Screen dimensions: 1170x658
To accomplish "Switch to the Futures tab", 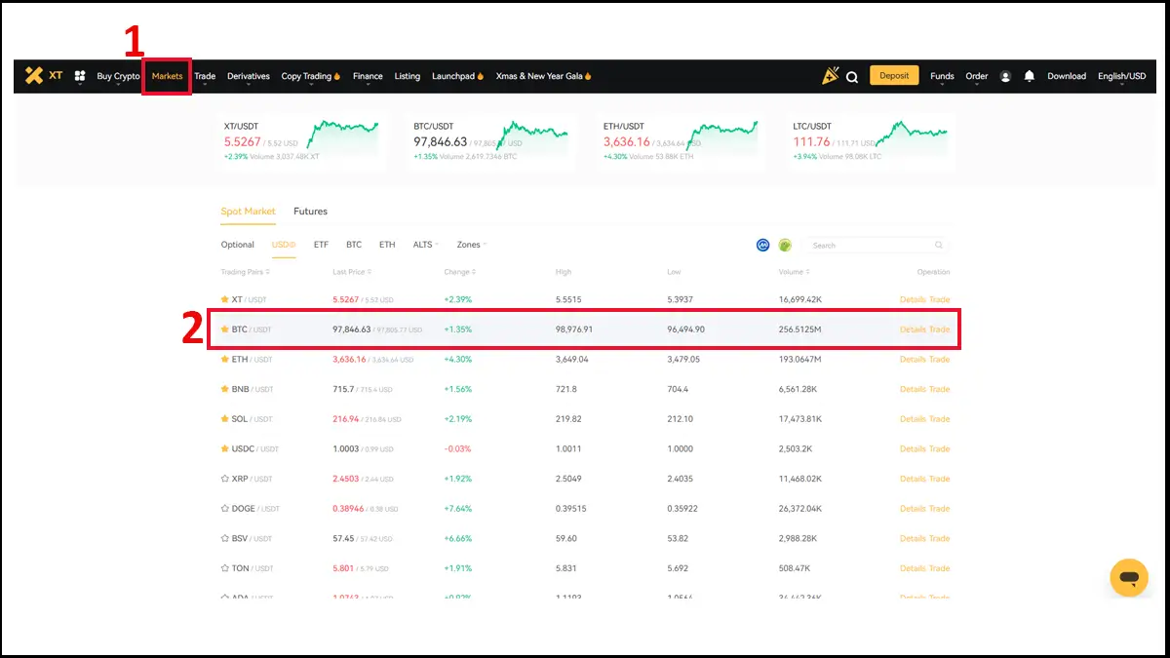I will pos(310,212).
